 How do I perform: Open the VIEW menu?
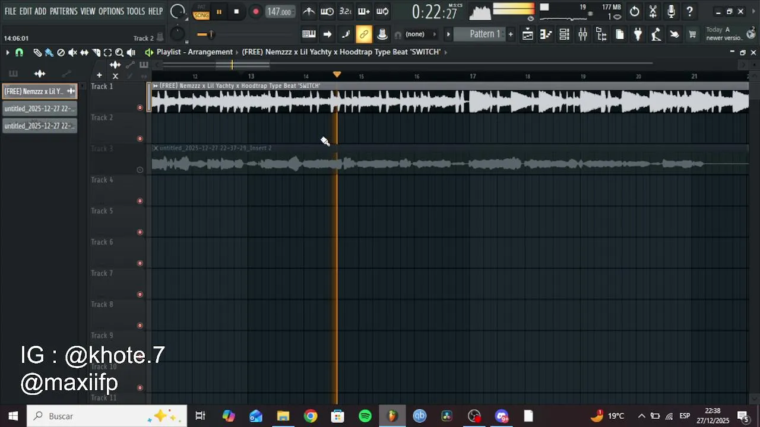[x=88, y=11]
